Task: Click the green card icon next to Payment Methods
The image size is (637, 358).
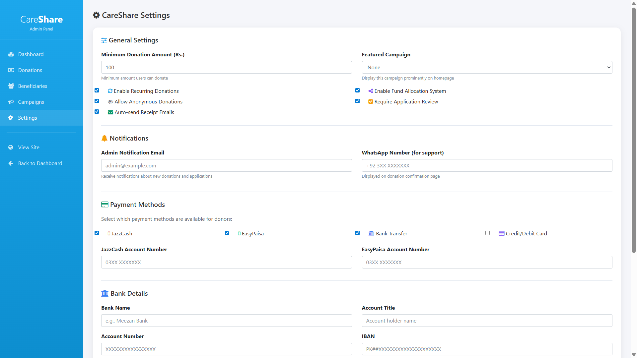Action: pos(105,205)
